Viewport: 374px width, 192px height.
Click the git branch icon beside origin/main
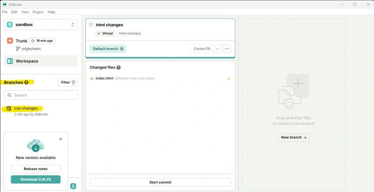(x=18, y=49)
